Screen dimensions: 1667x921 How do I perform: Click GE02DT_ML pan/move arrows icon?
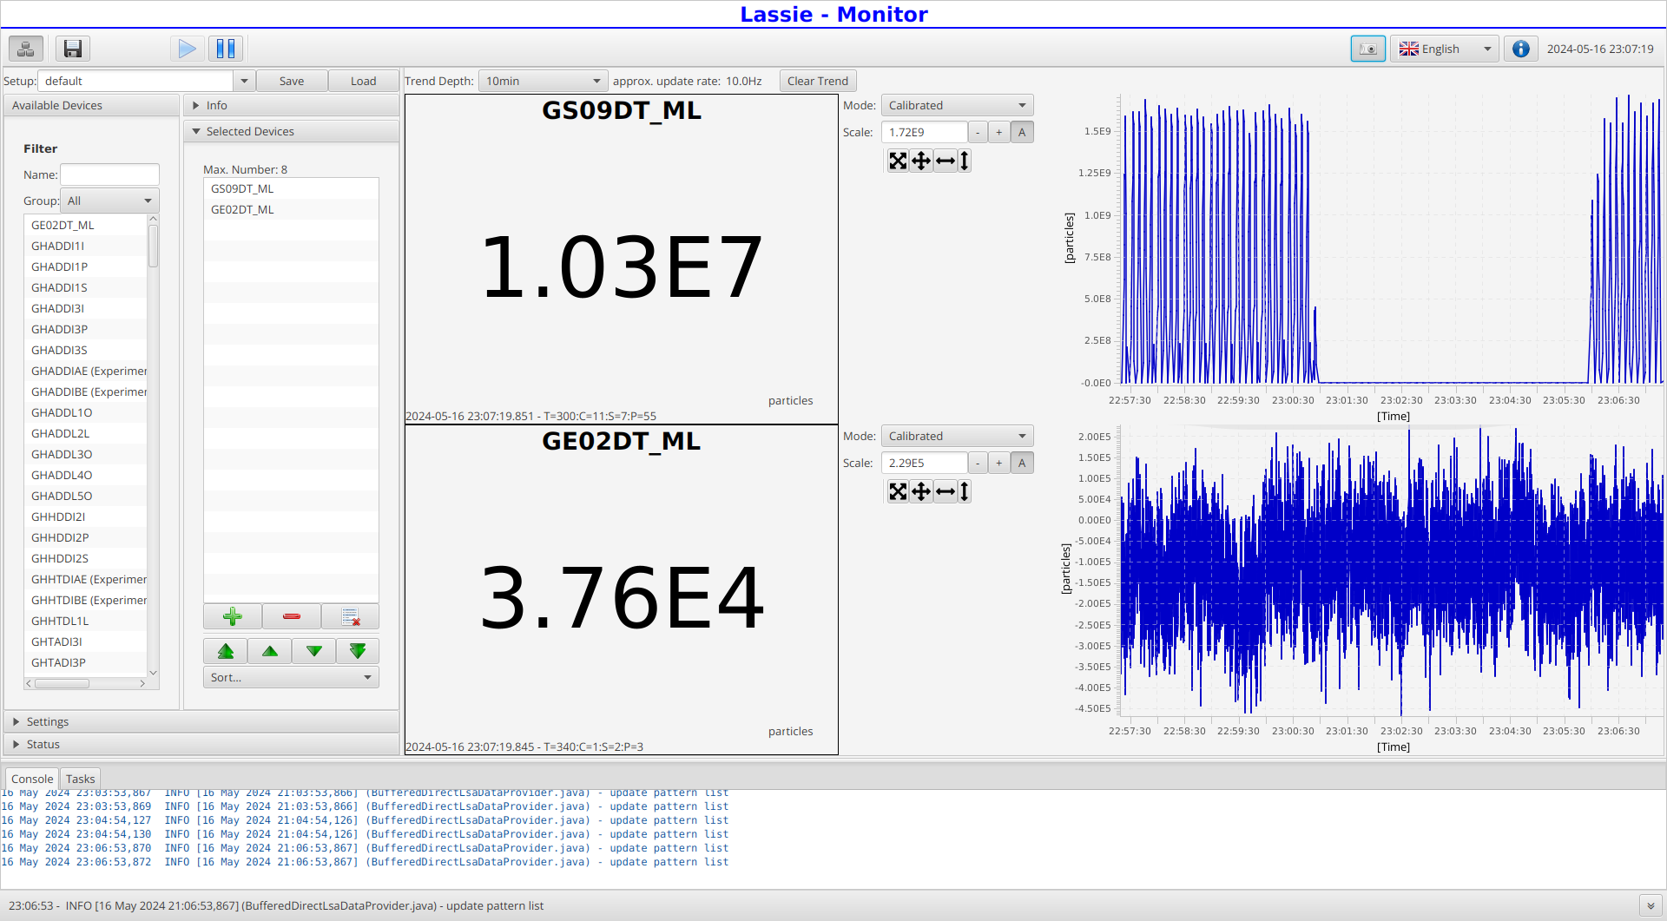921,491
